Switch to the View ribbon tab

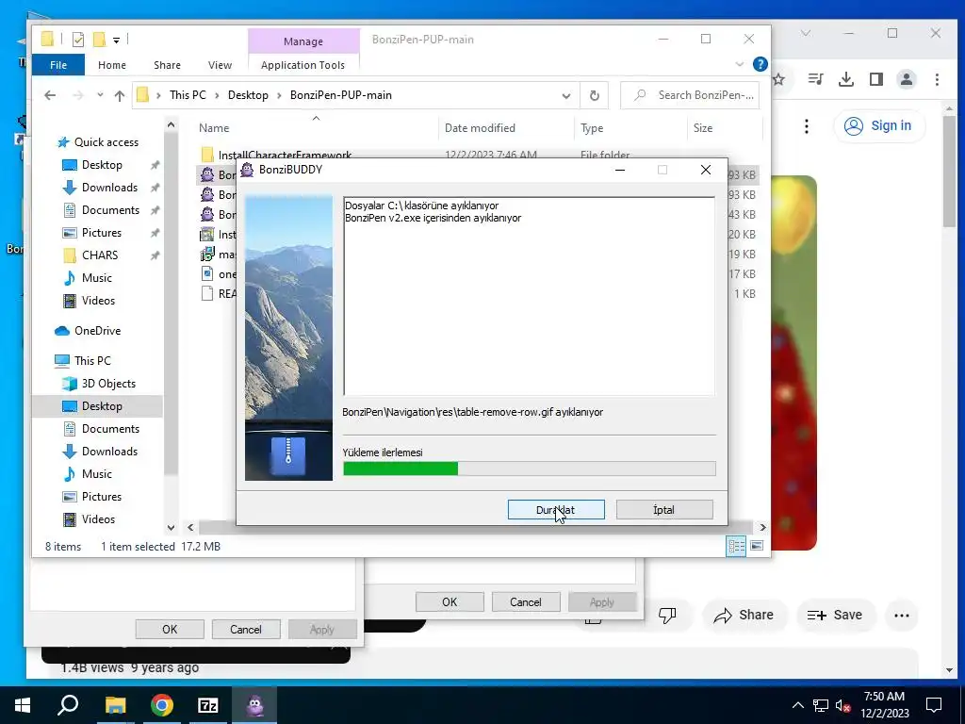(220, 65)
